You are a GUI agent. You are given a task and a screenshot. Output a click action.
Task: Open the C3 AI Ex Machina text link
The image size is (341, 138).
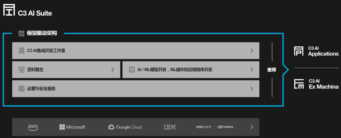pos(324,84)
